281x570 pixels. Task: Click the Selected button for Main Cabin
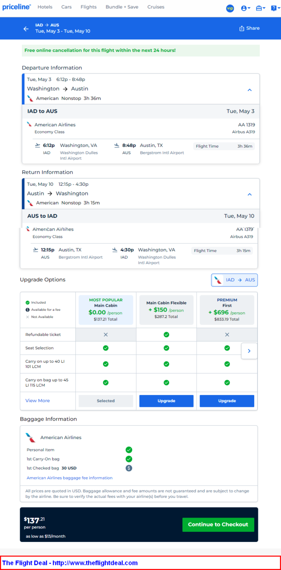[106, 401]
